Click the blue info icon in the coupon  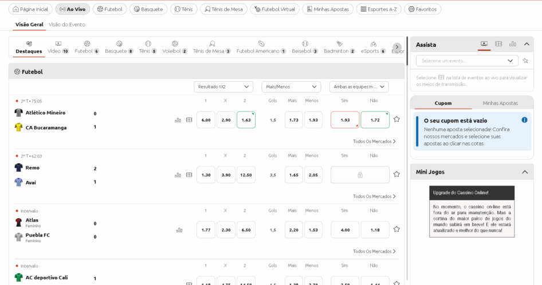tap(524, 120)
